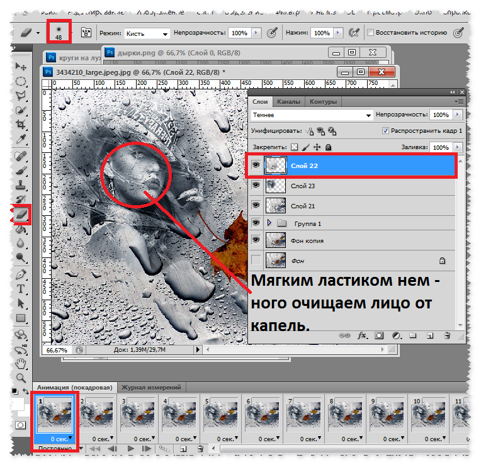Screen dimensions: 481x467
Task: Select the Path Selection tool
Action: tap(21, 303)
